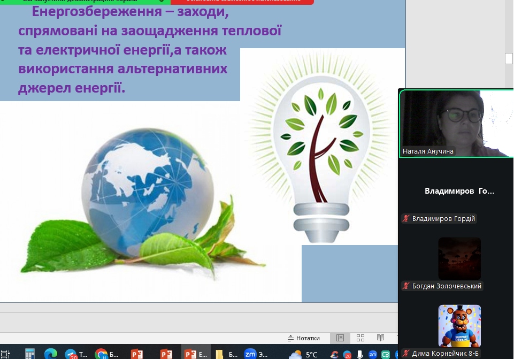Click the red stop-sharing banner at top

242,2
